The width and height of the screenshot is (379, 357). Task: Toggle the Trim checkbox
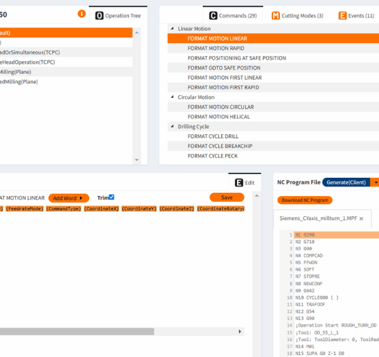(x=111, y=197)
